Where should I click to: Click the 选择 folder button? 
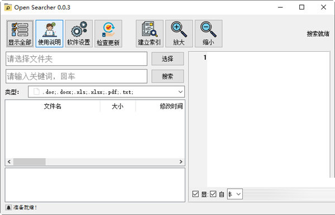[x=167, y=59]
